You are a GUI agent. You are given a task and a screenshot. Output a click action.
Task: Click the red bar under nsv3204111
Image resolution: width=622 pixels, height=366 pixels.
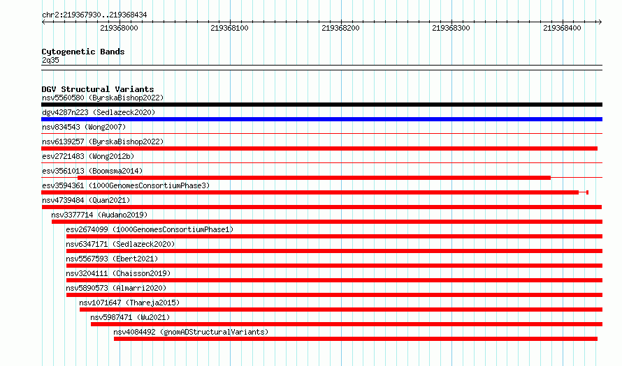tap(334, 280)
